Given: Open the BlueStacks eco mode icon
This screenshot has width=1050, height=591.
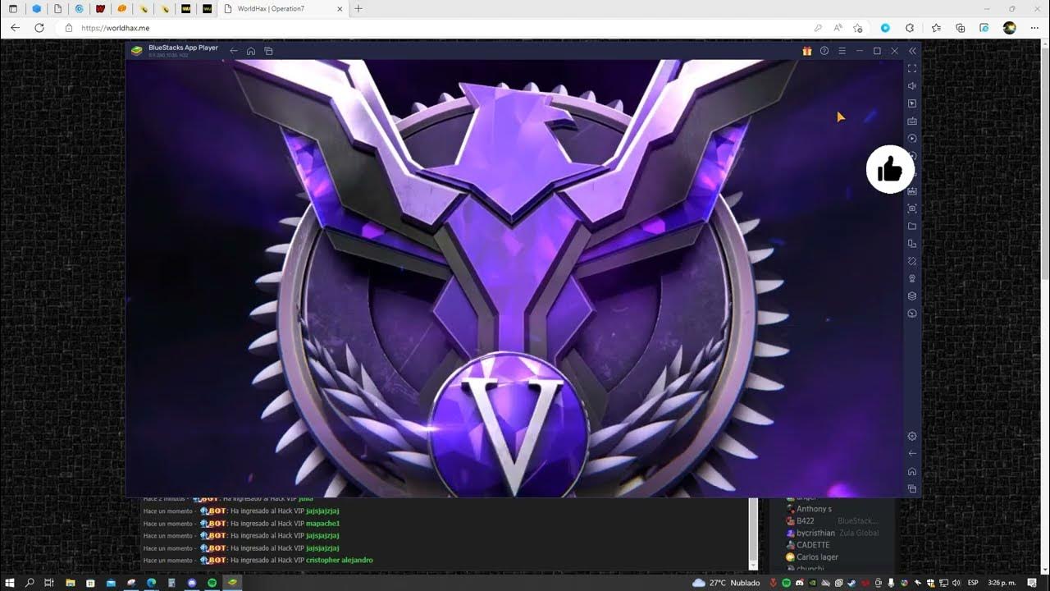Looking at the screenshot, I should [912, 278].
